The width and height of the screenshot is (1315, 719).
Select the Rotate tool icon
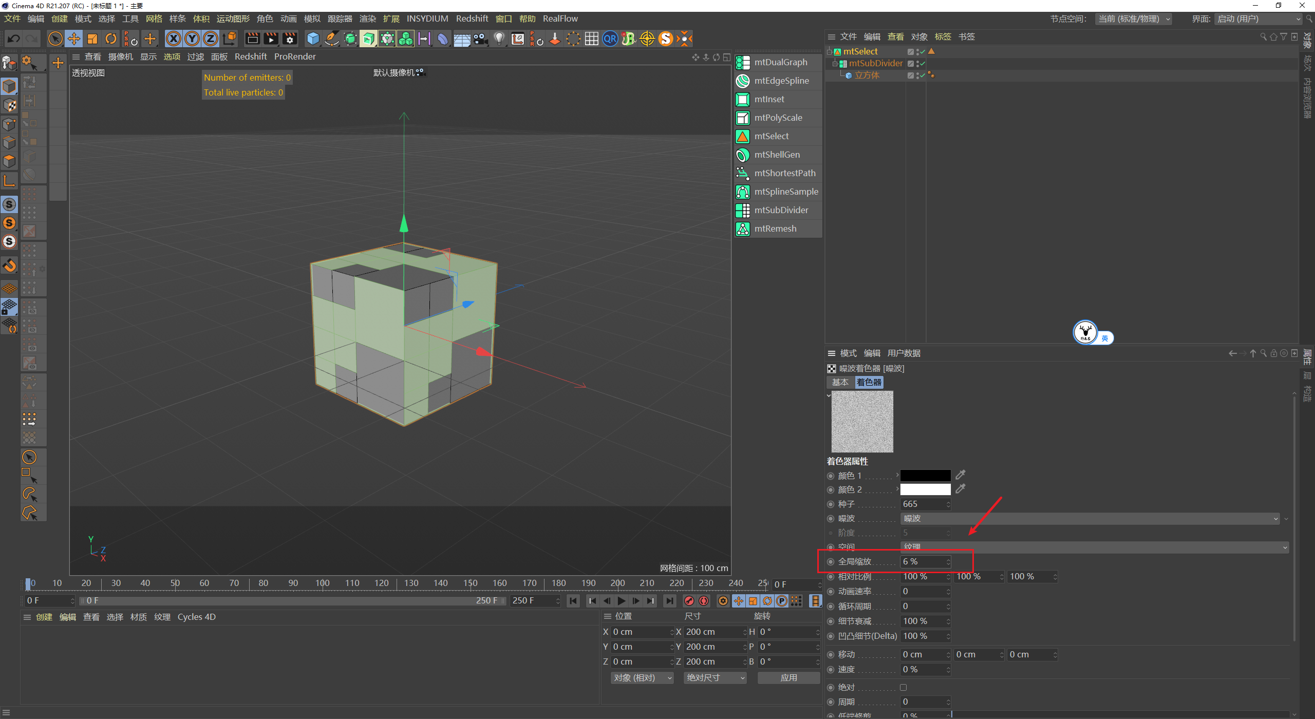click(111, 39)
